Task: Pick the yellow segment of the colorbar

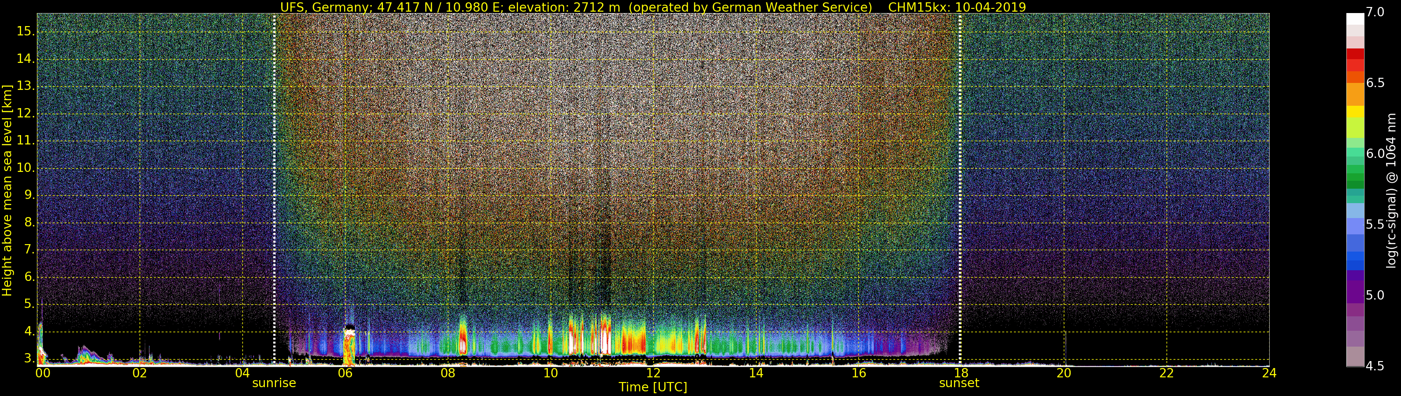Action: [x=1355, y=112]
